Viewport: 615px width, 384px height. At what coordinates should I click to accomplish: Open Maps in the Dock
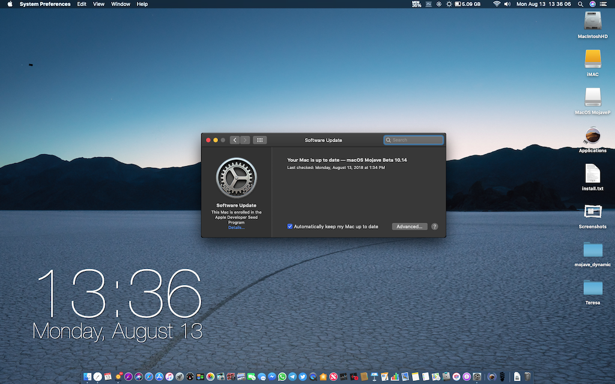pos(436,377)
